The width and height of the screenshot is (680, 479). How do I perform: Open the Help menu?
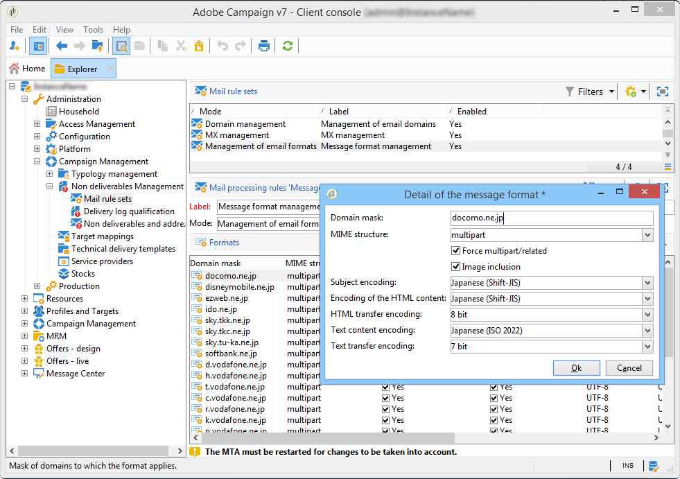click(x=121, y=30)
